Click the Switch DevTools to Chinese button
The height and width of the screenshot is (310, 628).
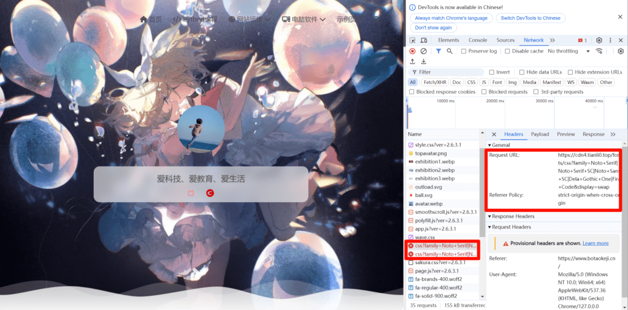click(x=530, y=18)
